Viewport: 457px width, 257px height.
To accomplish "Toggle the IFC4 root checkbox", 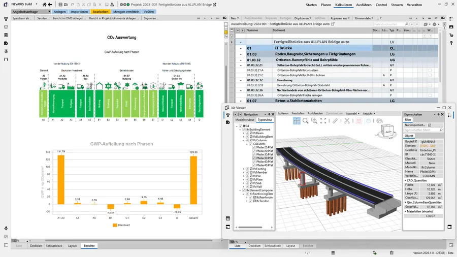I will 241,126.
